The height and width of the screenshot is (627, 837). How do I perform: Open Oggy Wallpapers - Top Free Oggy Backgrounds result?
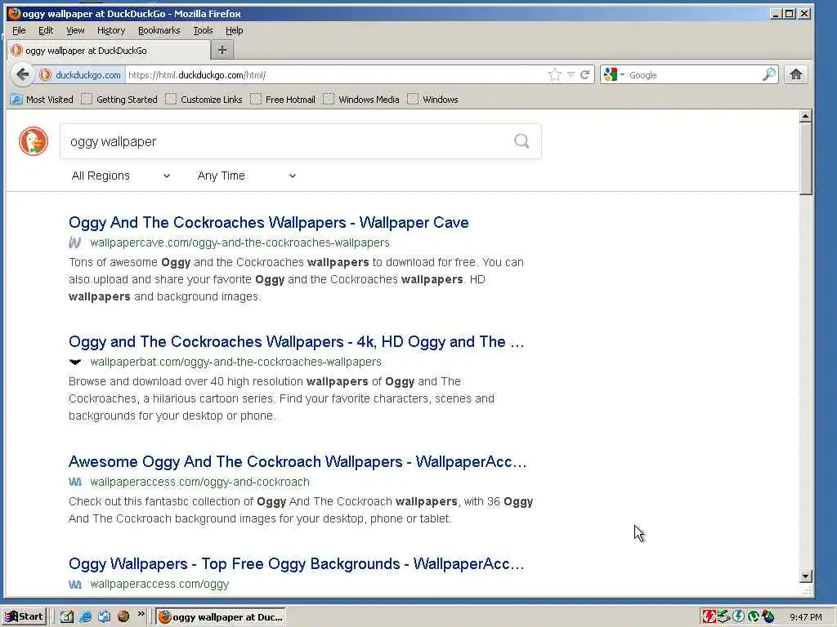tap(296, 563)
